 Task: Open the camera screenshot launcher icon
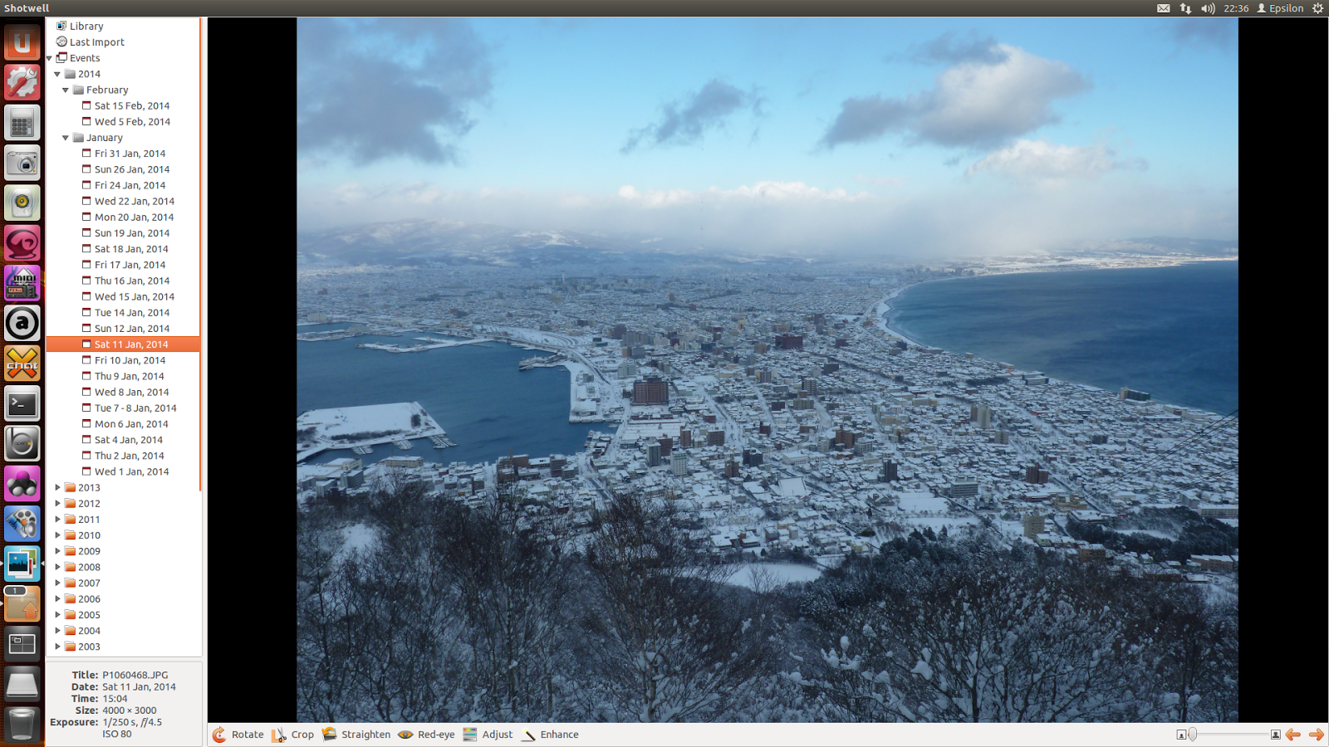click(22, 164)
